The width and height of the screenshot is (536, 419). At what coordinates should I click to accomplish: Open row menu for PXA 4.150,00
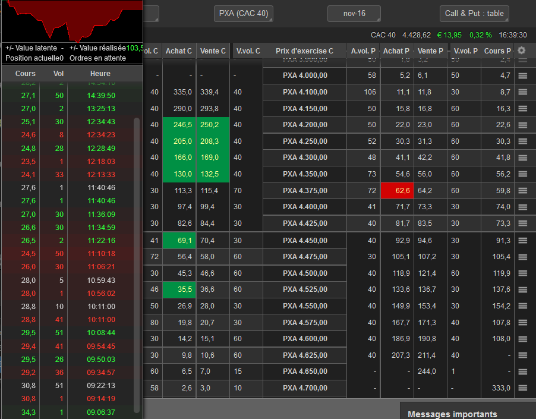(x=522, y=108)
